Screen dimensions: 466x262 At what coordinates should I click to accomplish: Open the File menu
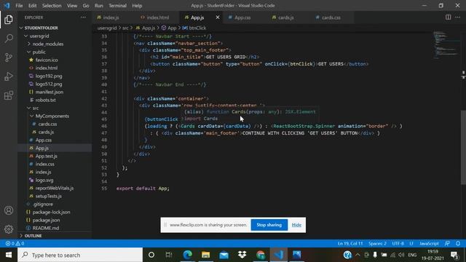[x=19, y=6]
